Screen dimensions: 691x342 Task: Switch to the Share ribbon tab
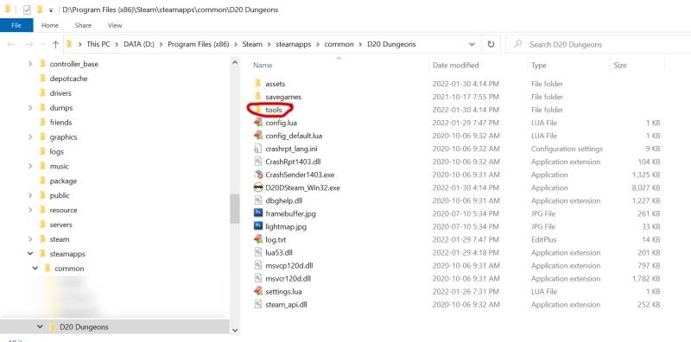tap(83, 26)
